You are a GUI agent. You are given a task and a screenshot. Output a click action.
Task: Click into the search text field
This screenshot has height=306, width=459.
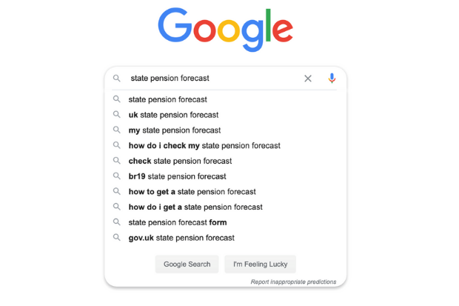click(214, 79)
